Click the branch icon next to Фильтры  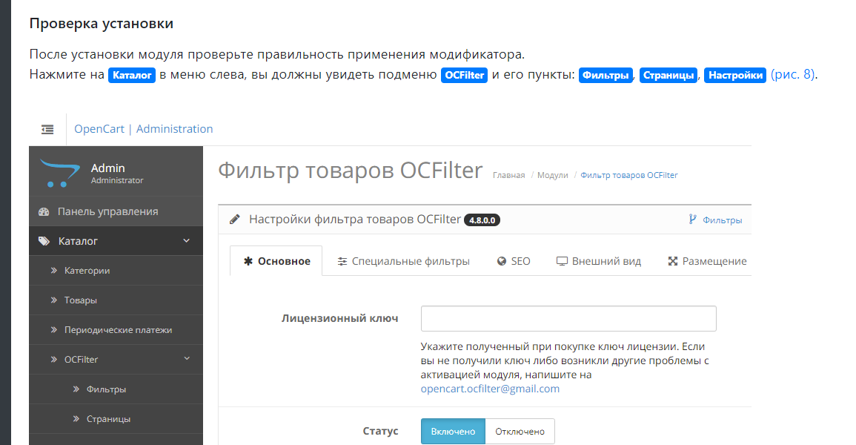click(x=692, y=220)
